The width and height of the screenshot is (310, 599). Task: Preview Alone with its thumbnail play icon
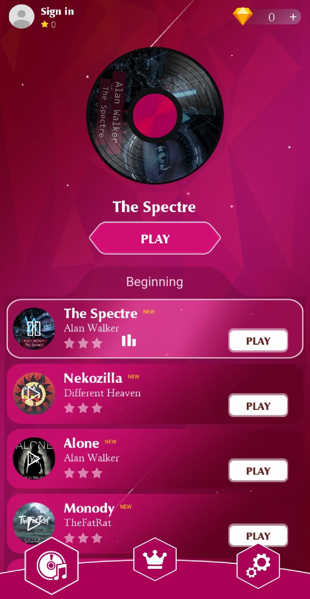pos(34,458)
